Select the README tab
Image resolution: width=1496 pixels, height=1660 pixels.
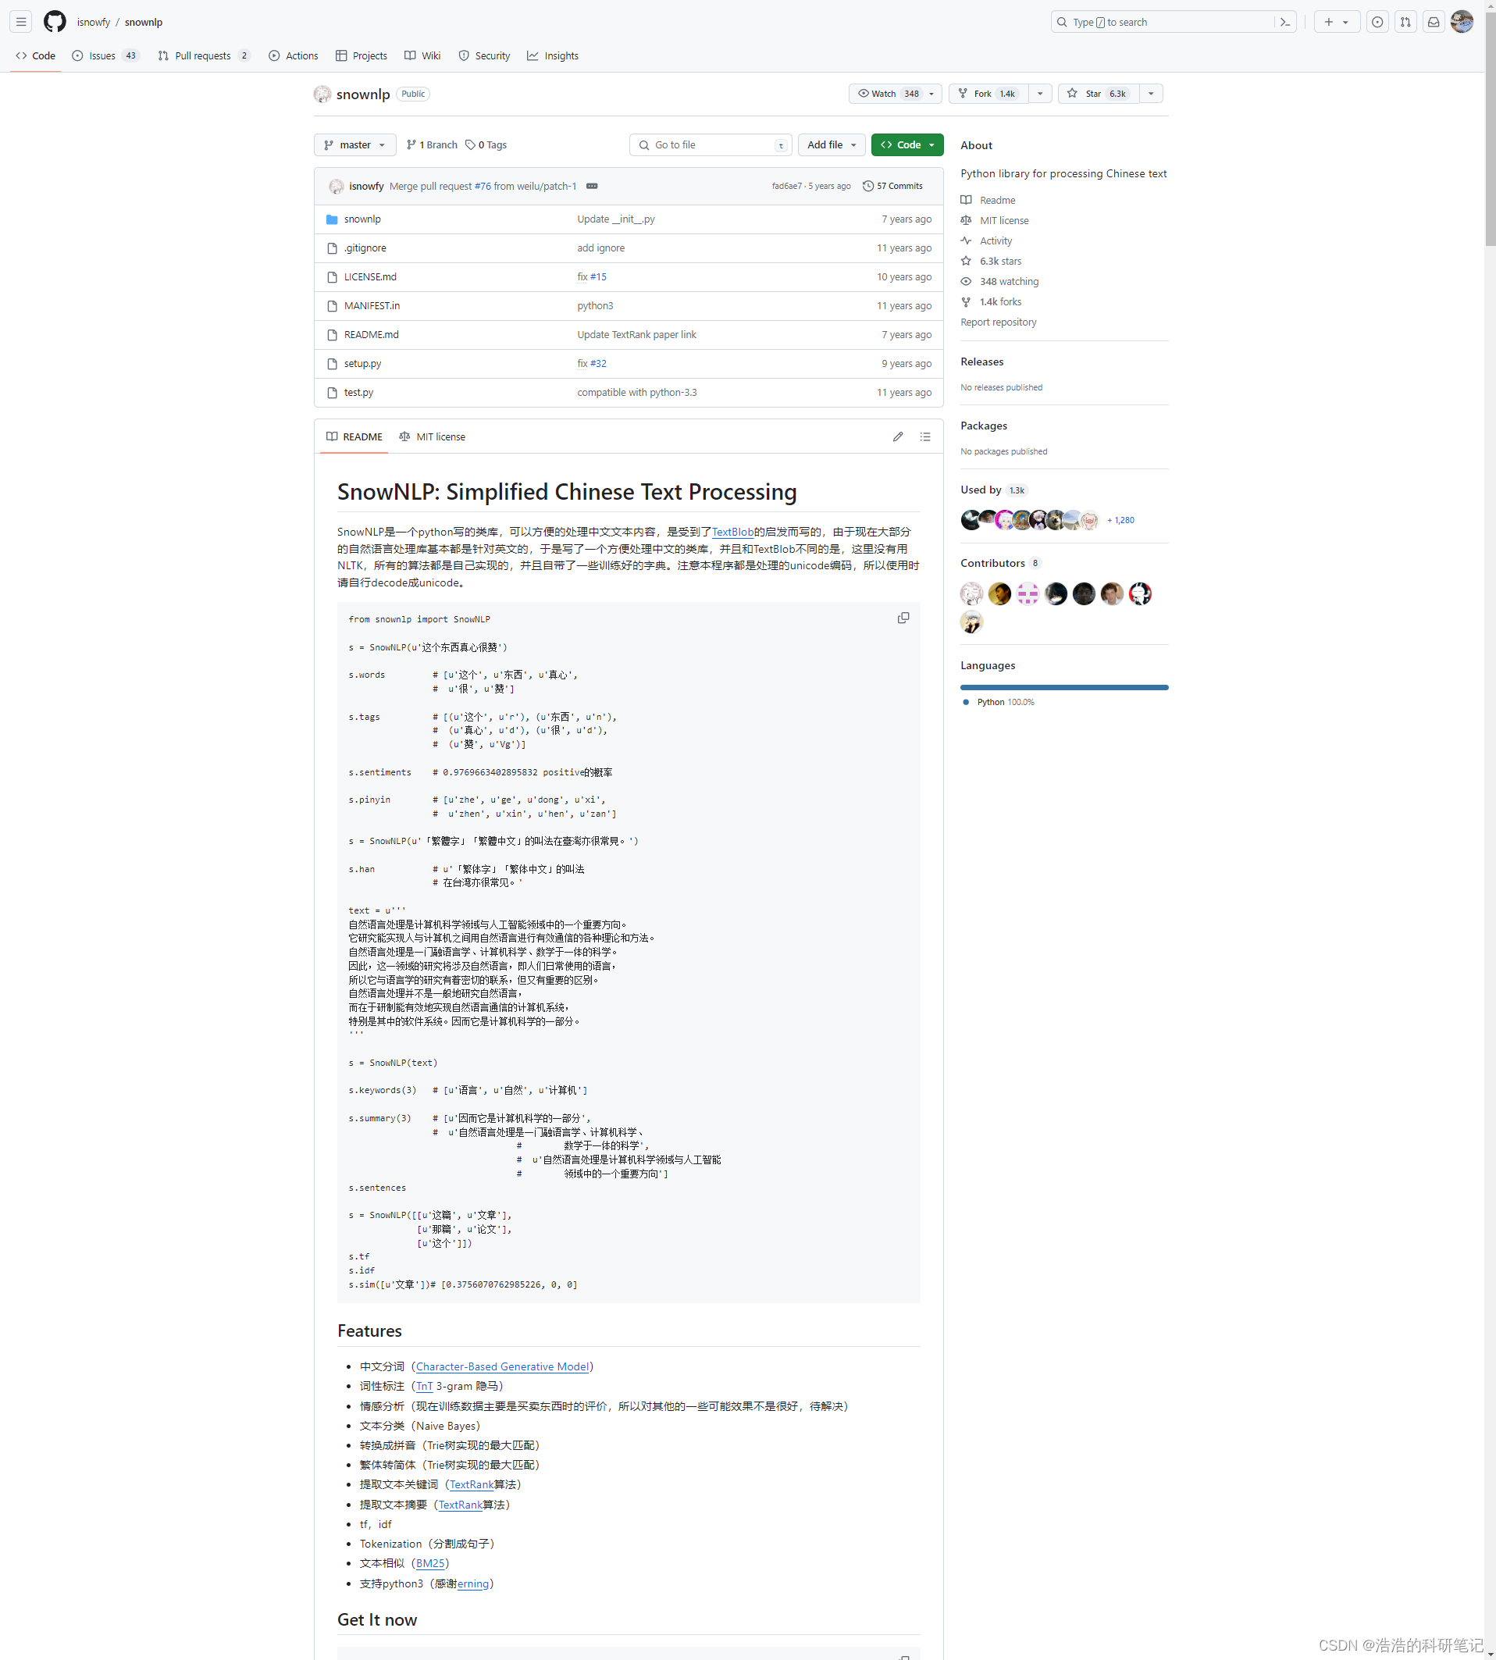click(x=354, y=437)
